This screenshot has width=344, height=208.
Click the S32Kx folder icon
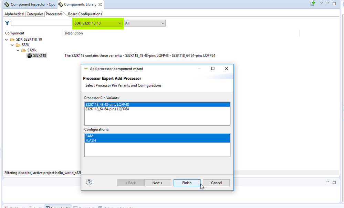coord(24,50)
